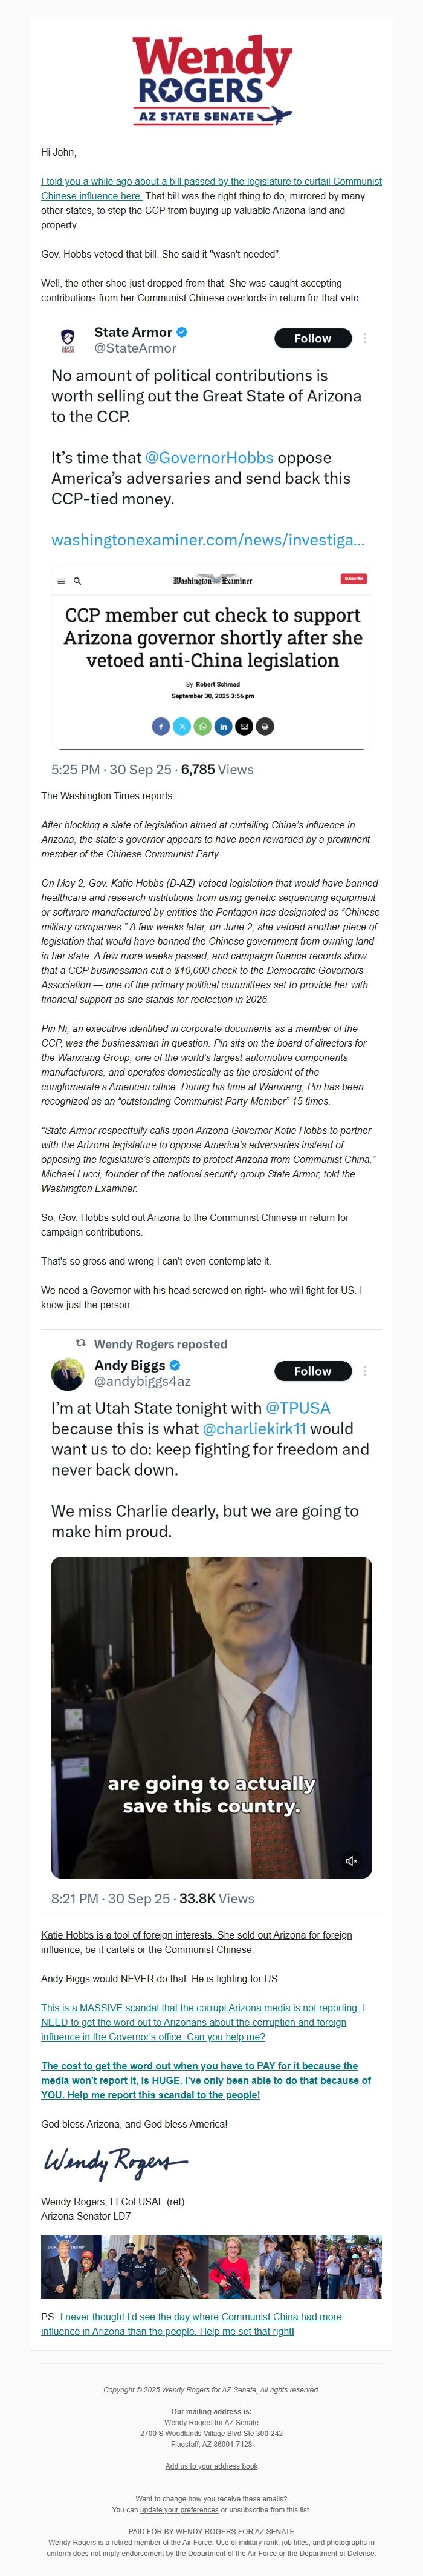The width and height of the screenshot is (423, 2576).
Task: Open the three-dot menu on State Armor post
Action: 365,338
